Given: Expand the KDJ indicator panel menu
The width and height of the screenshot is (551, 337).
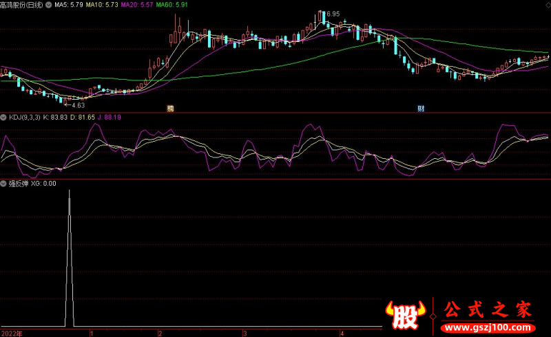Looking at the screenshot, I should tap(4, 118).
